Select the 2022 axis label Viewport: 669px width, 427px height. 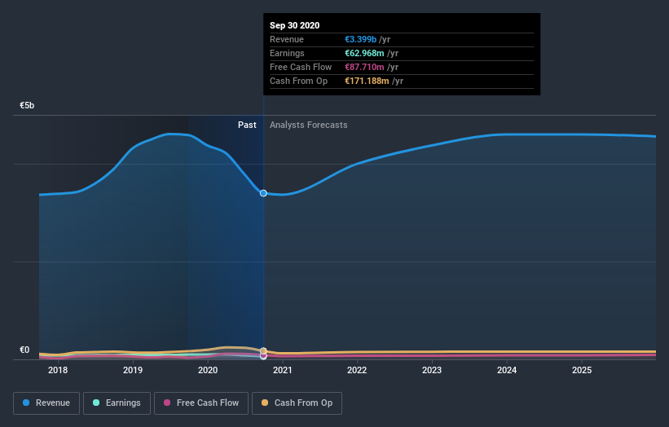tap(357, 370)
